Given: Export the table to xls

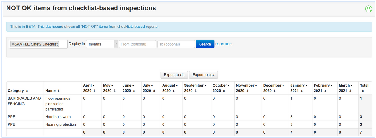Looking at the screenshot, I should (174, 75).
